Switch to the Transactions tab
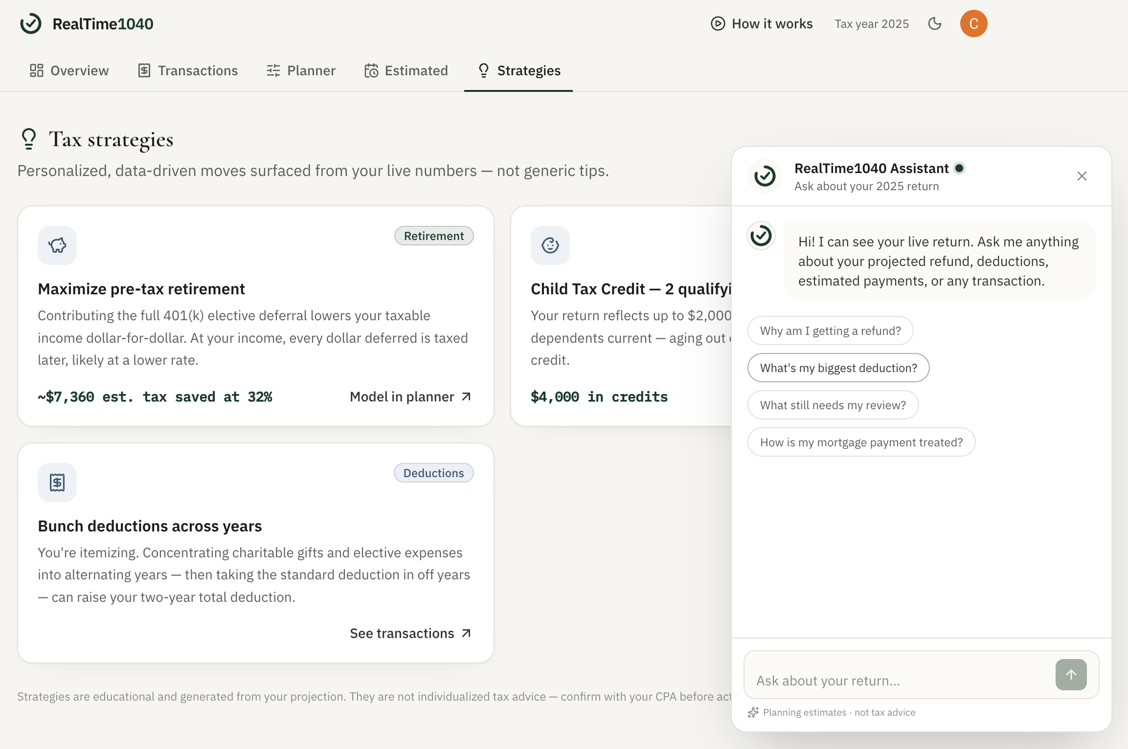The image size is (1128, 749). pyautogui.click(x=188, y=70)
